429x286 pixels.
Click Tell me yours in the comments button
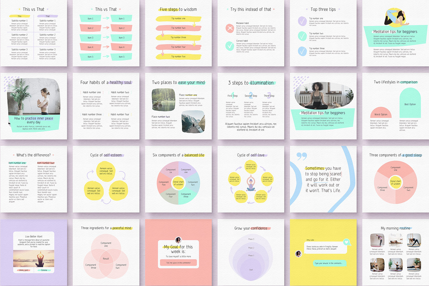click(178, 263)
